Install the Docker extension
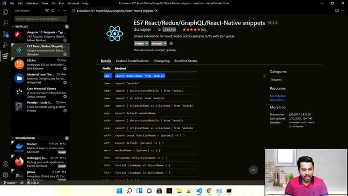Viewport: 348px width, 196px height. point(62,152)
